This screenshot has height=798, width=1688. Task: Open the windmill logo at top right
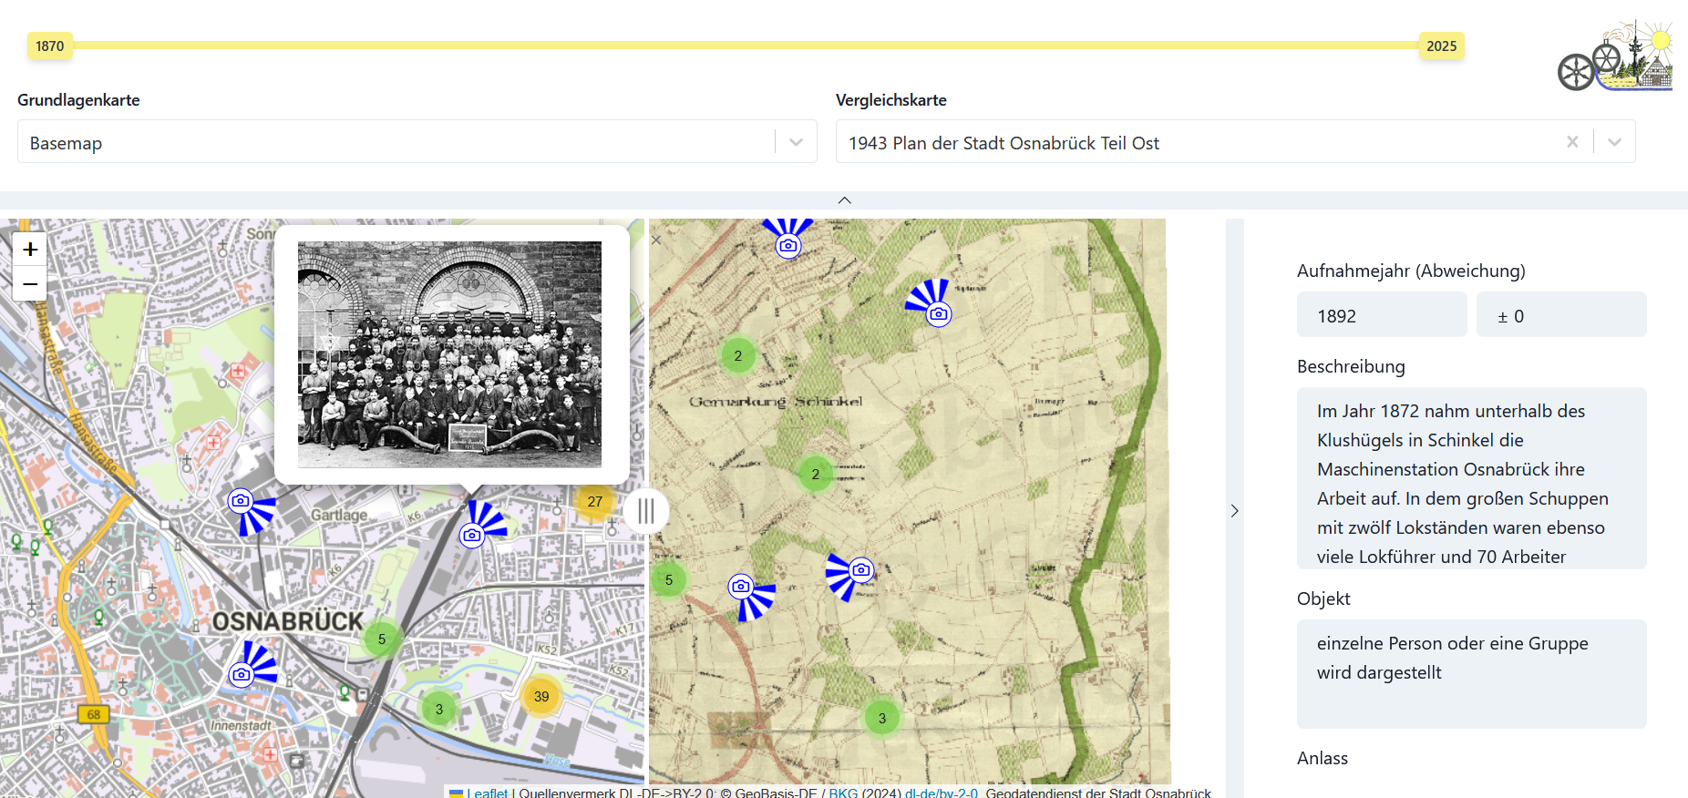1614,56
